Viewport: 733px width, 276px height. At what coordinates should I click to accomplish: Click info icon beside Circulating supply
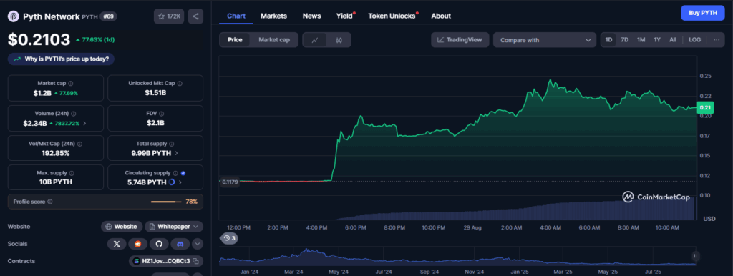(175, 173)
